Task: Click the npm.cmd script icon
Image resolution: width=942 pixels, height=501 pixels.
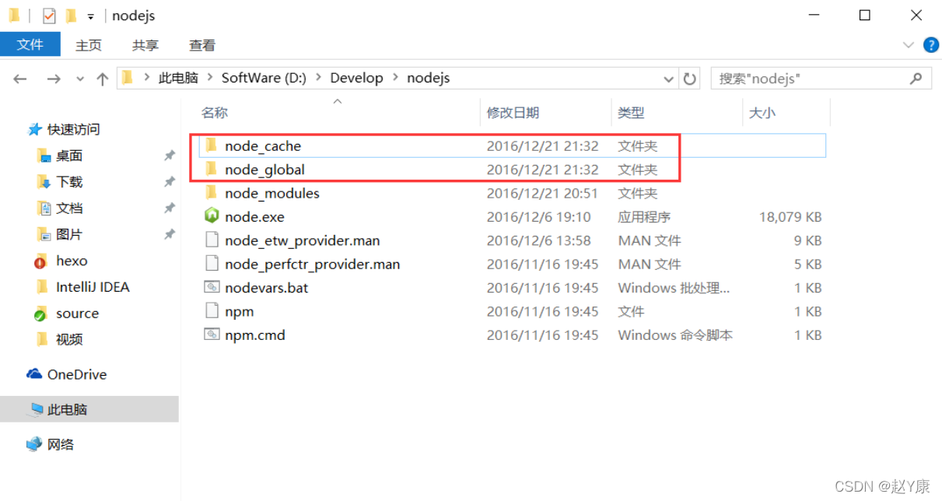Action: click(211, 335)
